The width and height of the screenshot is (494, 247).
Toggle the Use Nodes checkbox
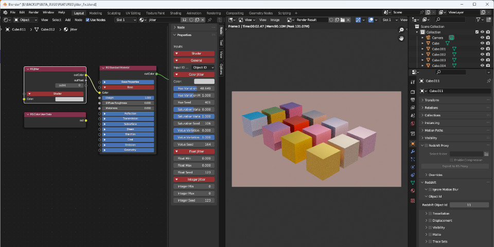88,20
